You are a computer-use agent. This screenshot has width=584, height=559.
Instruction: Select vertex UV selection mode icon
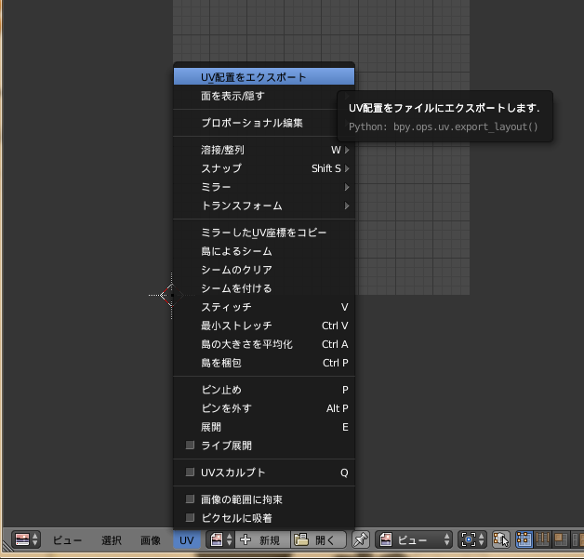click(x=524, y=539)
